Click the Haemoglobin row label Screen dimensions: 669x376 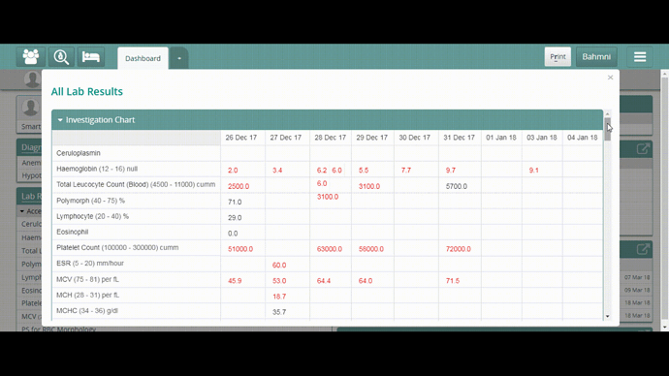[x=97, y=169]
